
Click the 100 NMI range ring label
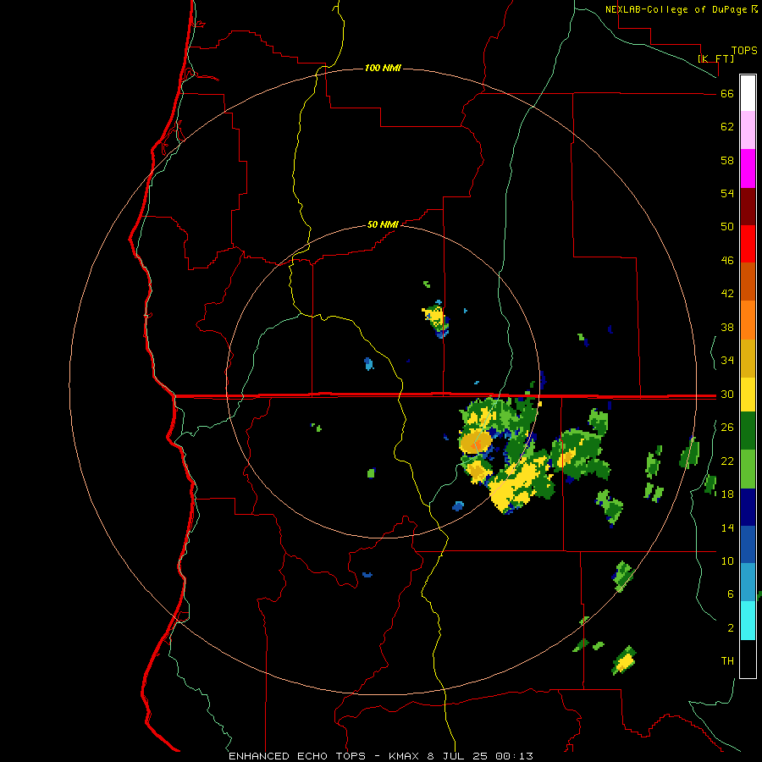pos(383,68)
